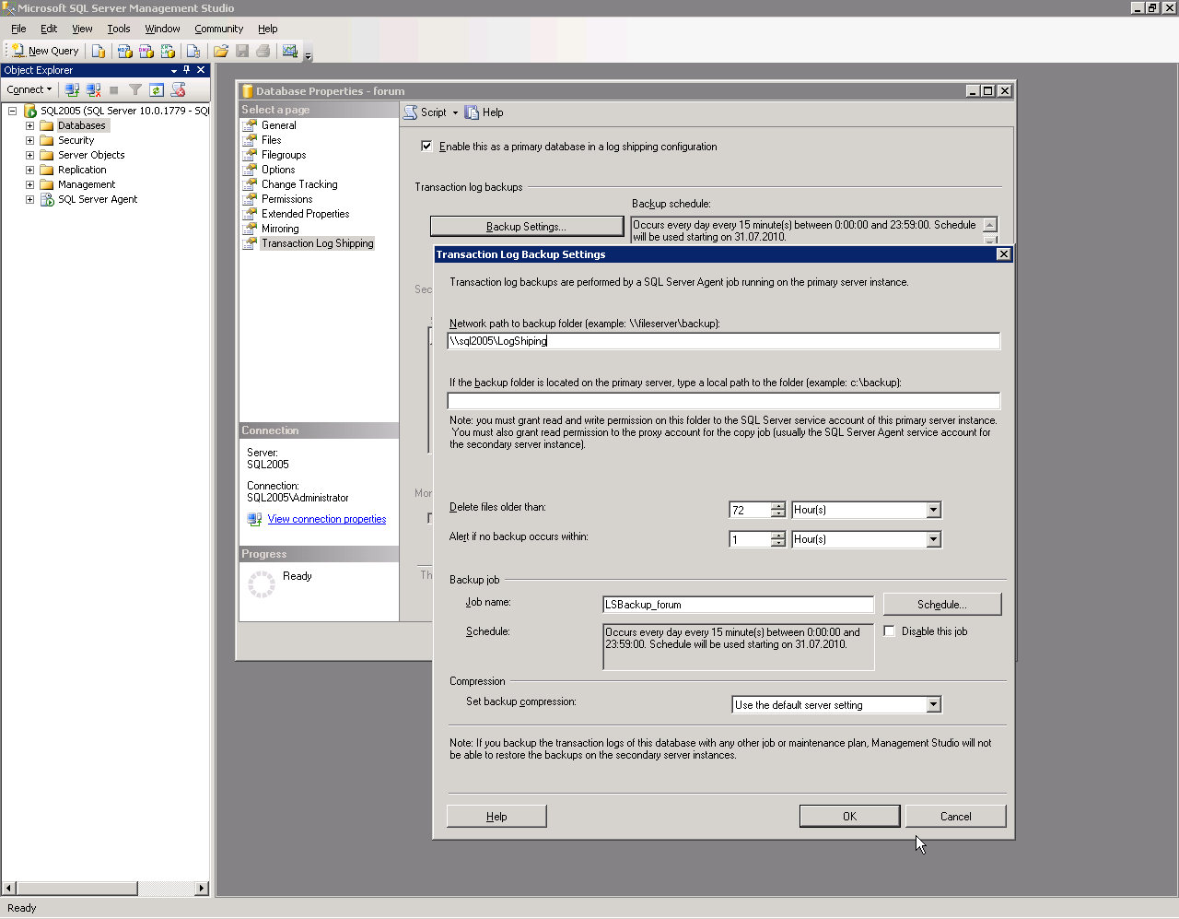The image size is (1179, 919).
Task: Toggle Auto Hide pin on Object Explorer
Action: (x=187, y=70)
